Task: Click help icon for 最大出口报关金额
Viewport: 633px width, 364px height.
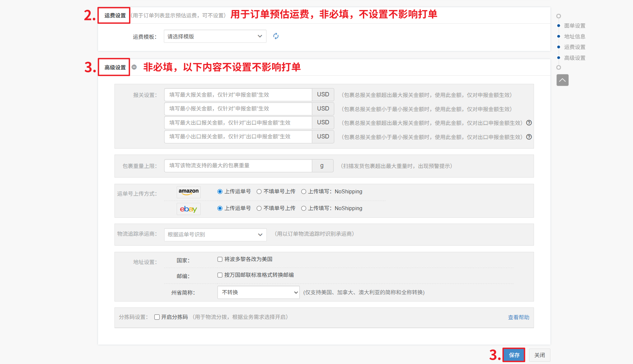Action: click(529, 123)
